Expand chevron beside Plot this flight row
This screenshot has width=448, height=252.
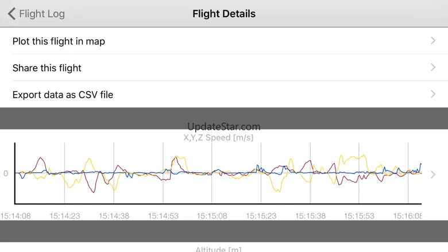(x=433, y=41)
